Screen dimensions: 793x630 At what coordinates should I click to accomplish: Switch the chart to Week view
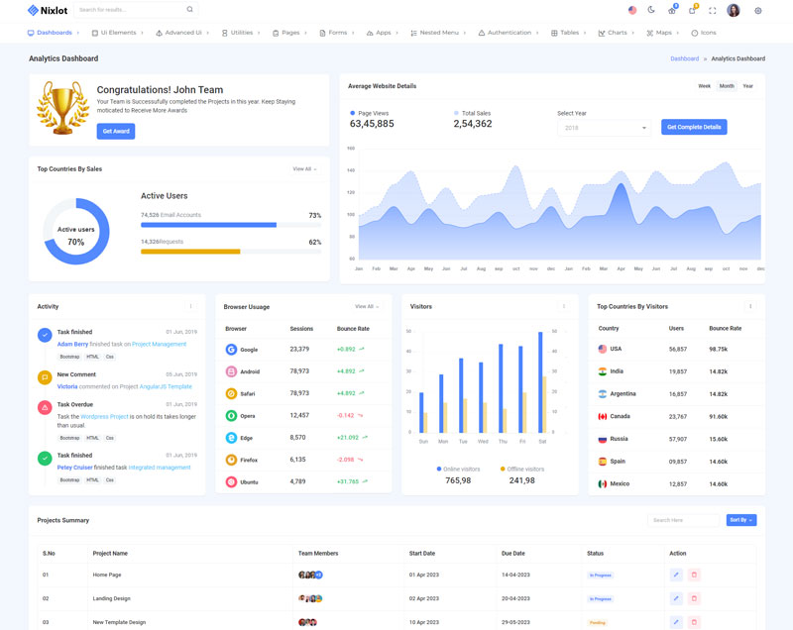[704, 86]
